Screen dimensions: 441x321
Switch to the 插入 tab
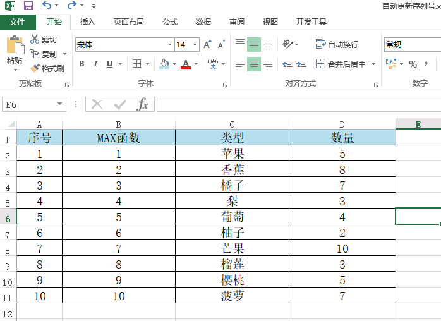point(87,22)
